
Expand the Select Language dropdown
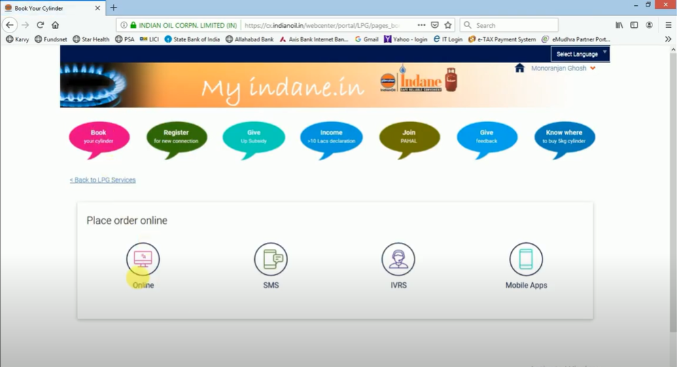(x=581, y=54)
